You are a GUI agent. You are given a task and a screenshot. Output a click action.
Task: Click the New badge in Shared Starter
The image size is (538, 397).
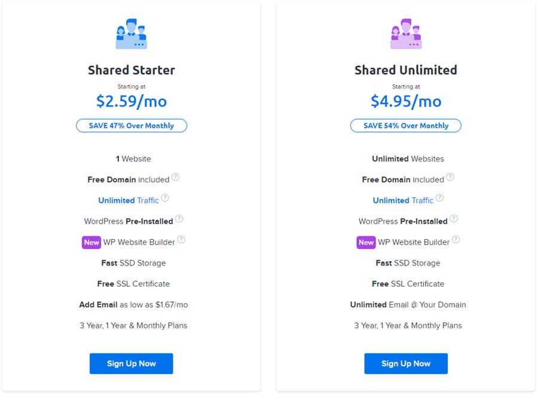(91, 242)
